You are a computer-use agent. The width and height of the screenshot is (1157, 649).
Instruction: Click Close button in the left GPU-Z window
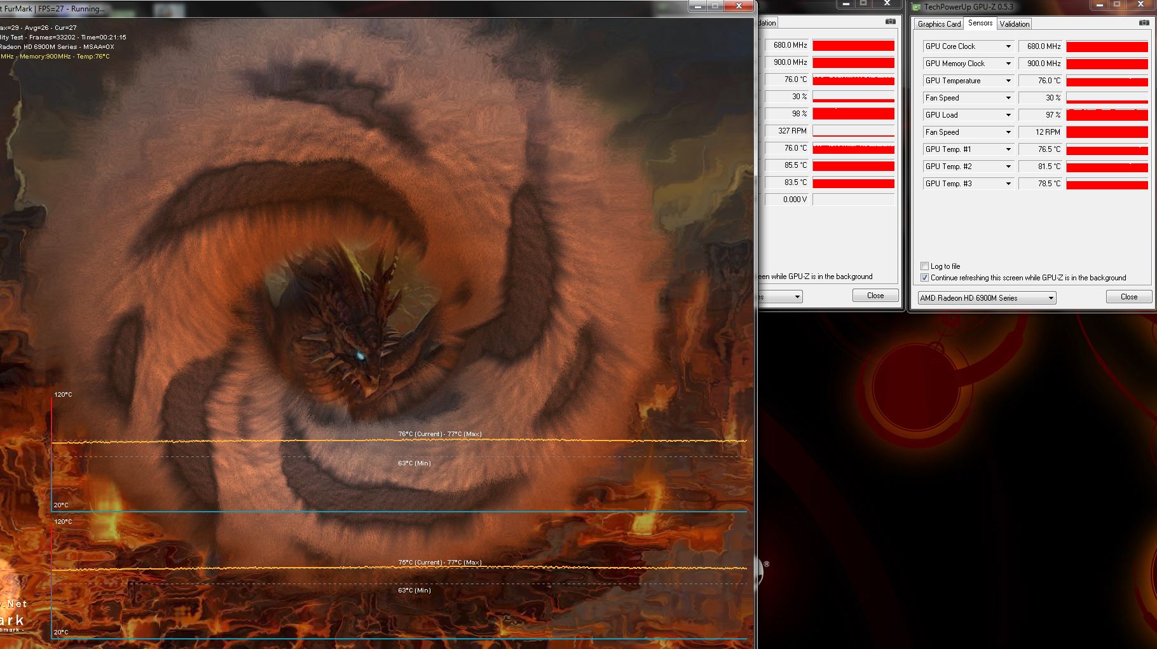click(x=875, y=296)
